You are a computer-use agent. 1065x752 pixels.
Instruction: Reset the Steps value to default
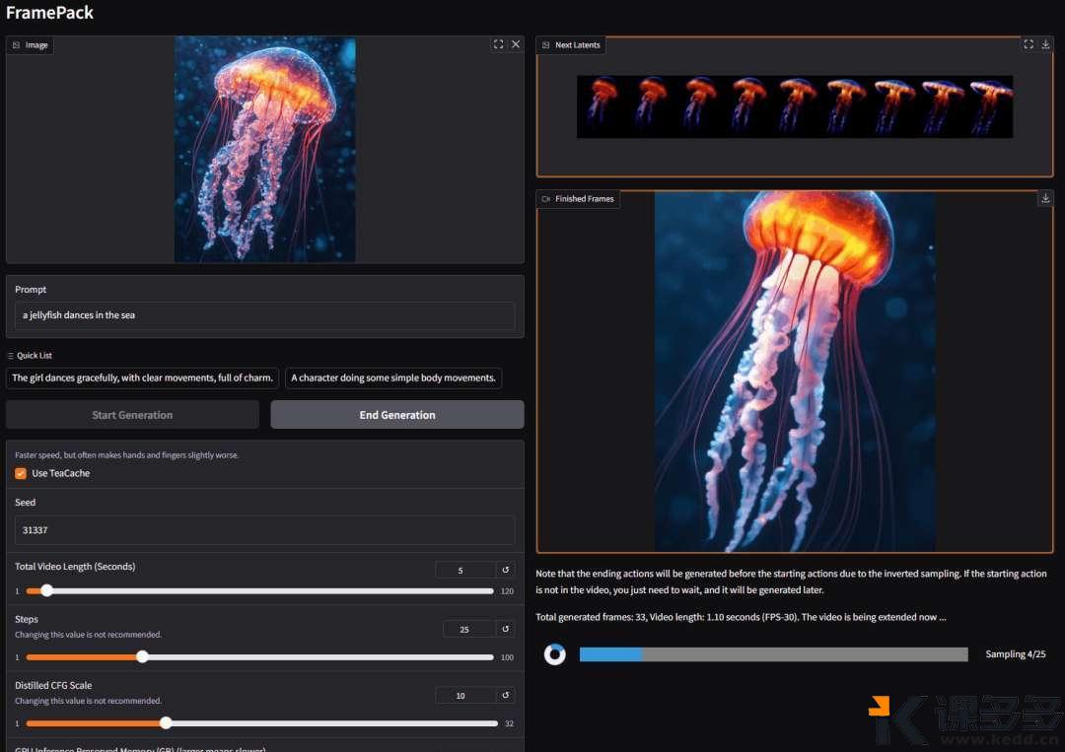[x=505, y=629]
